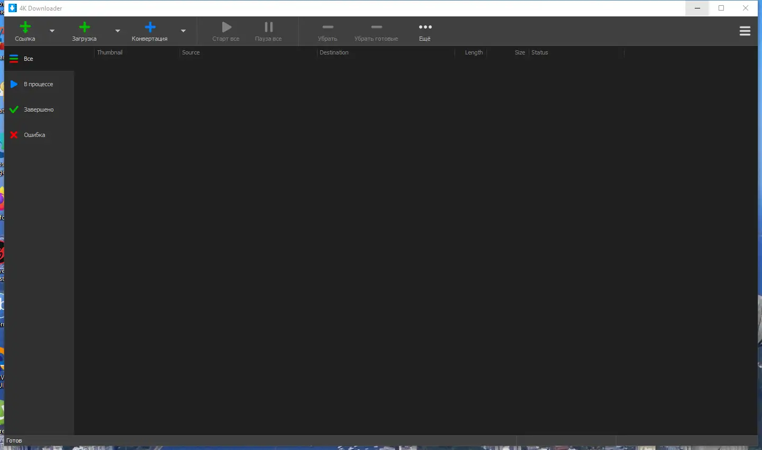
Task: Open the hamburger main menu
Action: click(745, 31)
